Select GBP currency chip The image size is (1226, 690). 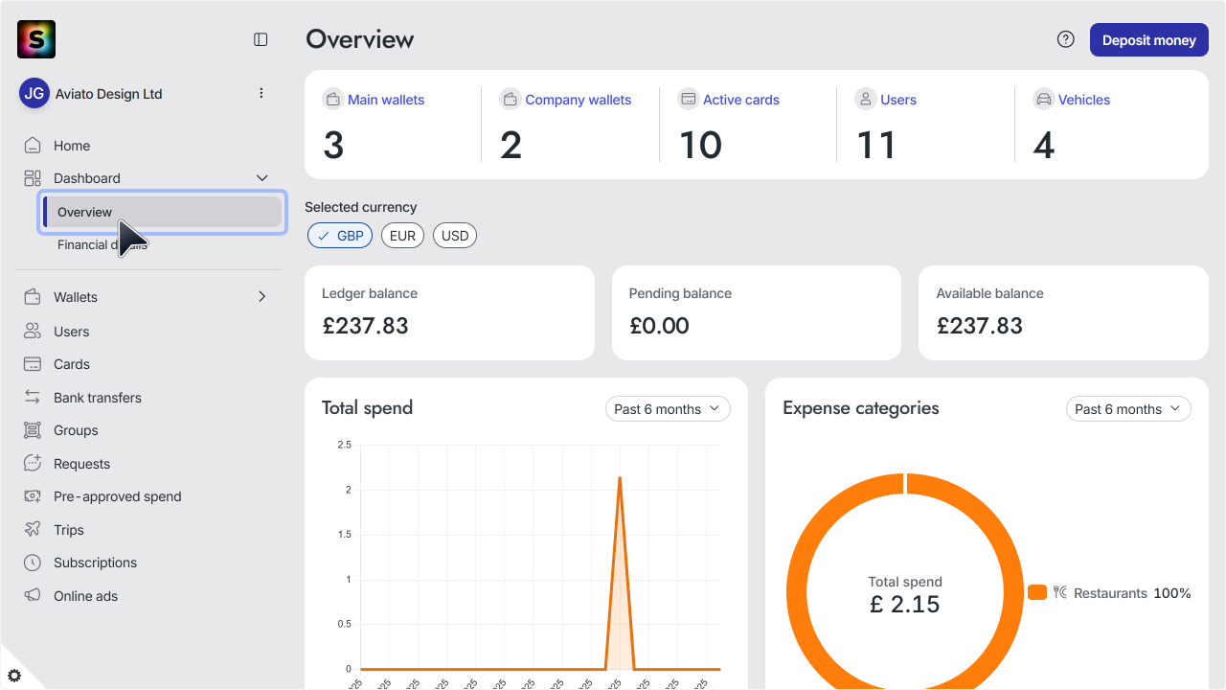click(340, 236)
